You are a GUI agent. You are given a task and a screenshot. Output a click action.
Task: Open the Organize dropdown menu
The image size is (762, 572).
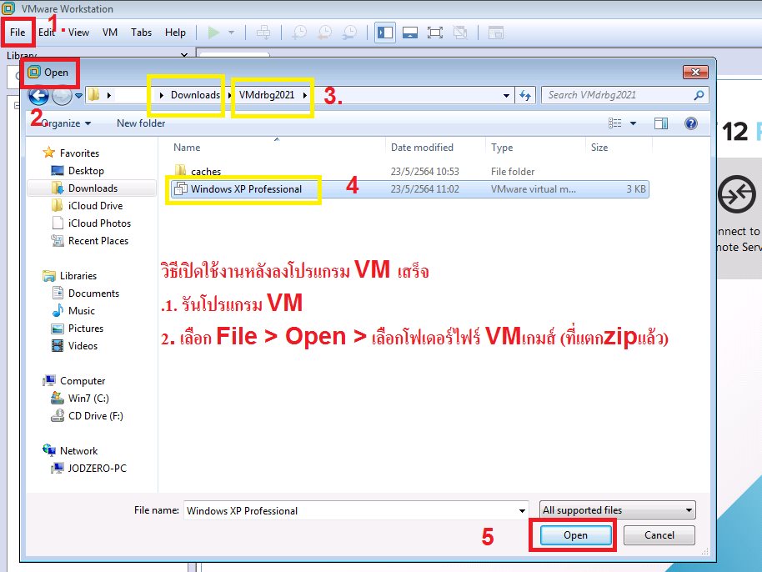(66, 123)
